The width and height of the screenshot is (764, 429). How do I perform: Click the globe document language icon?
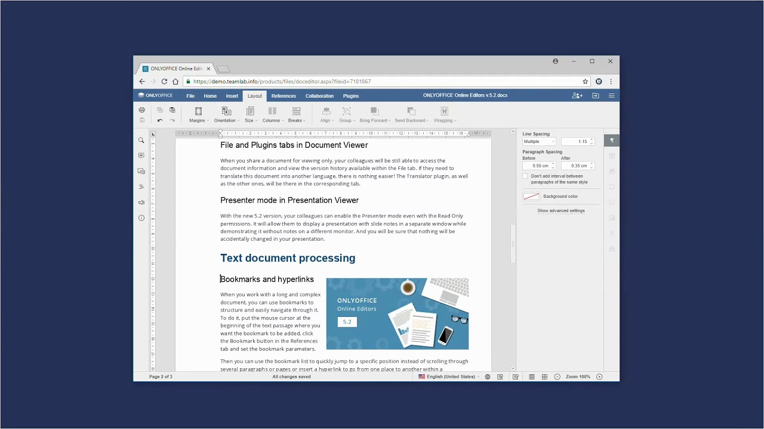coord(488,377)
